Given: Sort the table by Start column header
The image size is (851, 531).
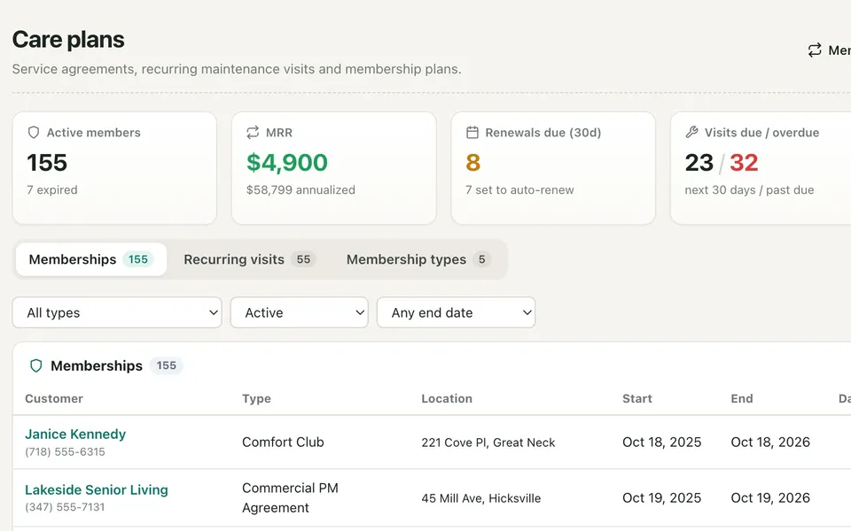Looking at the screenshot, I should pos(637,399).
